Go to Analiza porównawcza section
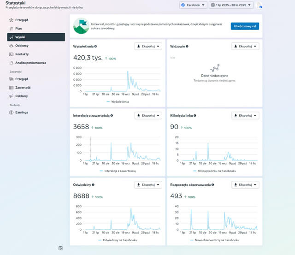The width and height of the screenshot is (295, 255). [31, 63]
